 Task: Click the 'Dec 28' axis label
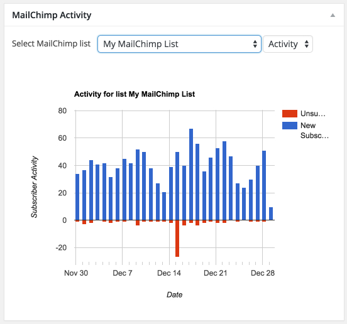[263, 273]
